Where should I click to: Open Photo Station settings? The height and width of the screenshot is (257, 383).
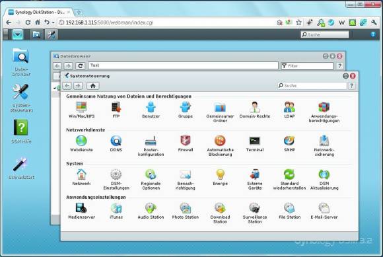[x=186, y=211]
